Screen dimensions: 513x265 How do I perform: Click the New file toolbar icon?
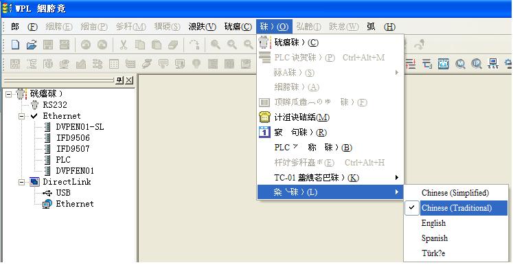pos(15,45)
